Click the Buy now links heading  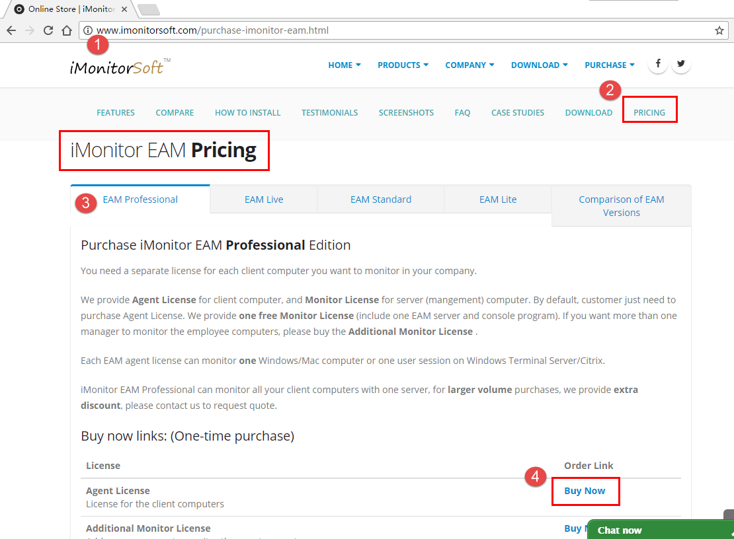point(188,436)
